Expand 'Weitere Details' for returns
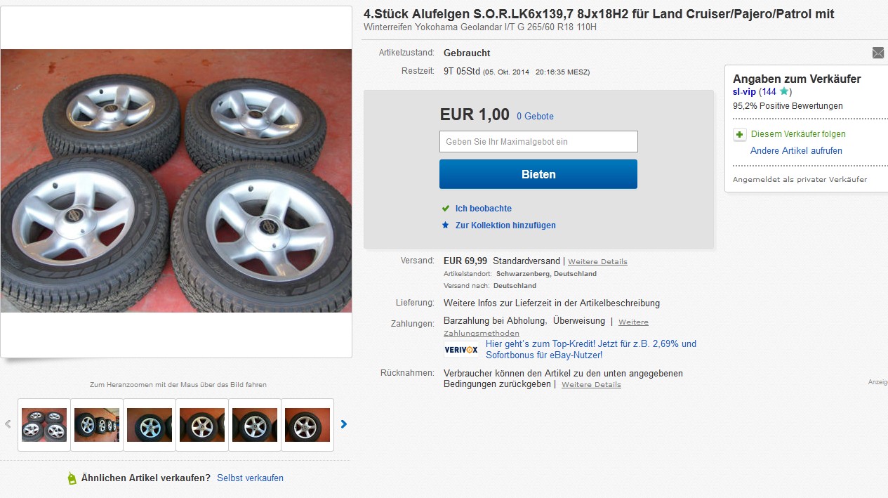Screen dimensions: 888x498 point(591,385)
